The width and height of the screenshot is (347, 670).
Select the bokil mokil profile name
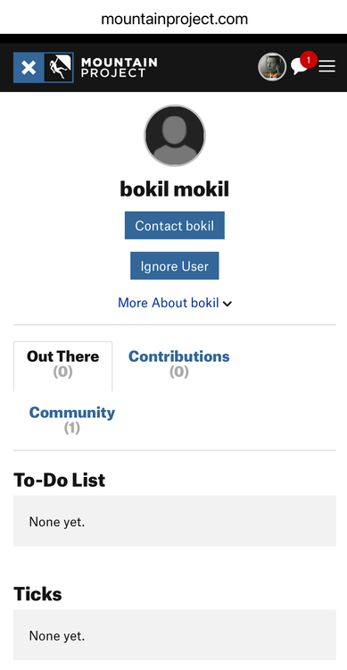point(175,188)
